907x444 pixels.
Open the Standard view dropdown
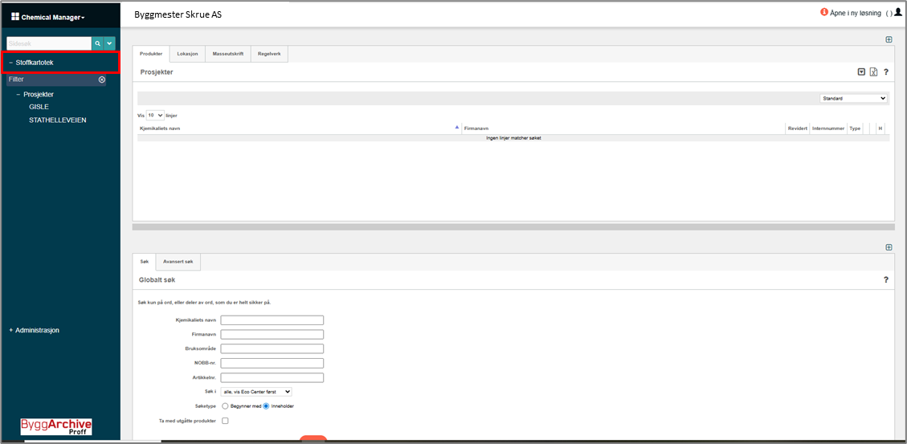(x=853, y=99)
